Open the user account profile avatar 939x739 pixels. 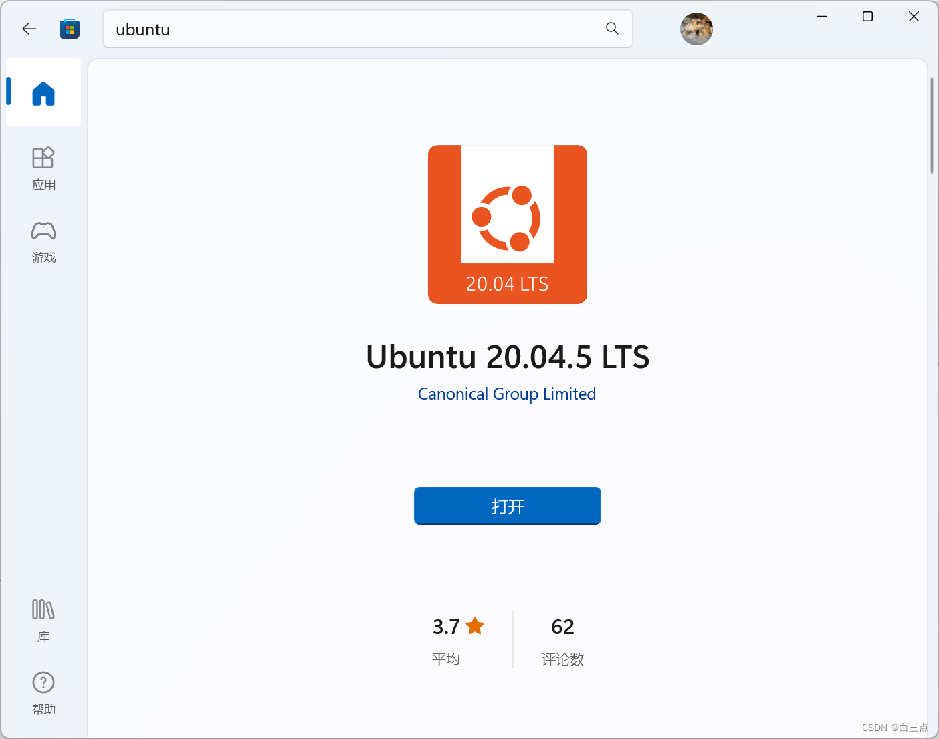(x=696, y=29)
